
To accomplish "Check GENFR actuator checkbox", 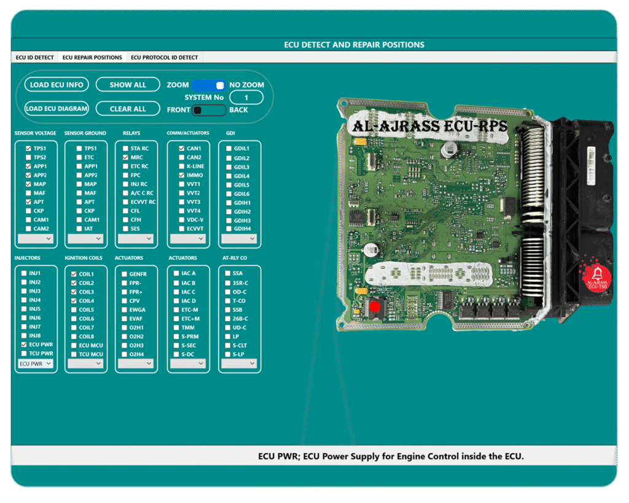I will coord(124,274).
